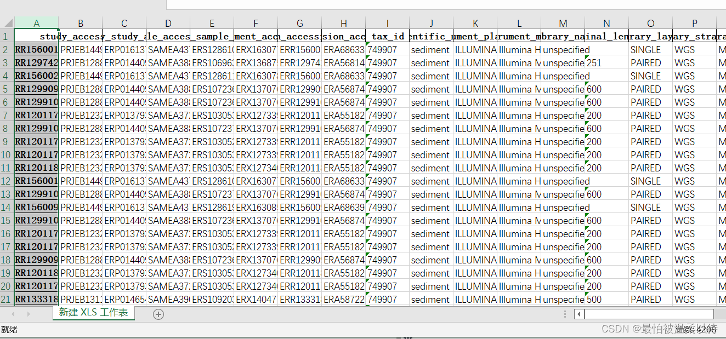This screenshot has height=339, width=726.
Task: Click the select-all corner triangle of the sheet
Action: point(7,23)
